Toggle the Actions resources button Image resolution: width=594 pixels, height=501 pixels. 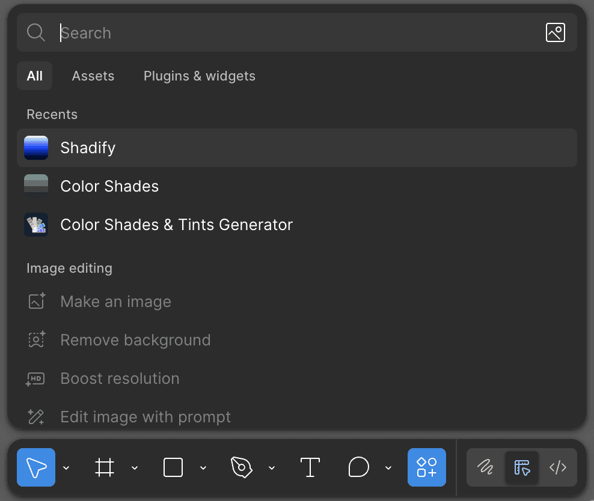427,467
